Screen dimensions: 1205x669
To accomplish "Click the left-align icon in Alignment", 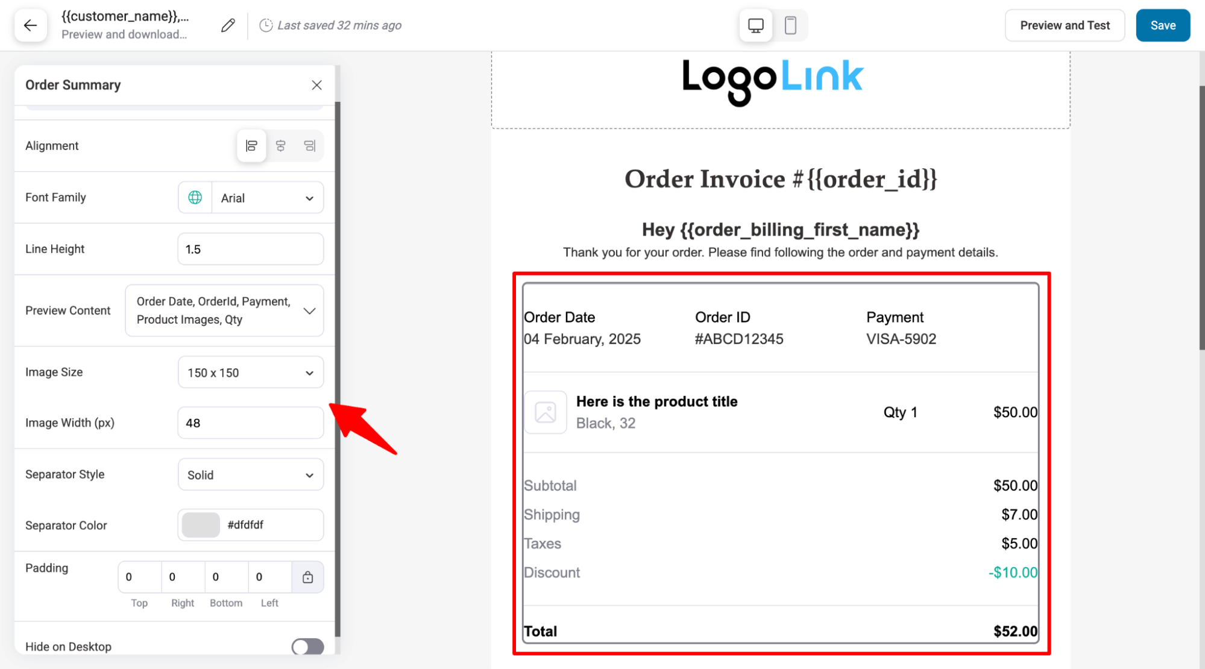I will tap(251, 146).
